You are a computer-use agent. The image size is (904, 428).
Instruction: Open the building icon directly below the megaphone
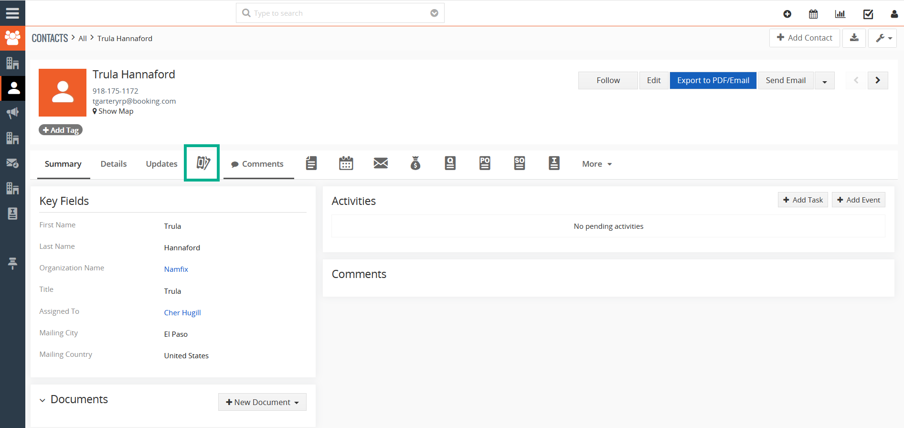tap(12, 138)
